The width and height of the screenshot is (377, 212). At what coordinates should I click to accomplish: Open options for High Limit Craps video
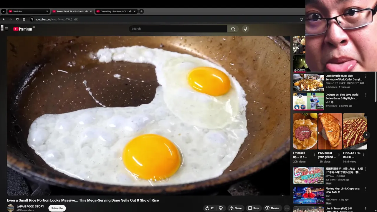[366, 189]
